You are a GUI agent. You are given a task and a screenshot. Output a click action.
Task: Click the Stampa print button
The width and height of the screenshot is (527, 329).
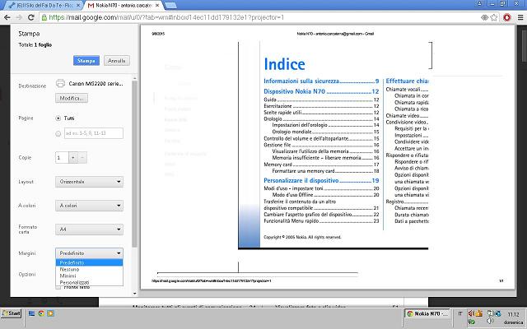point(86,61)
